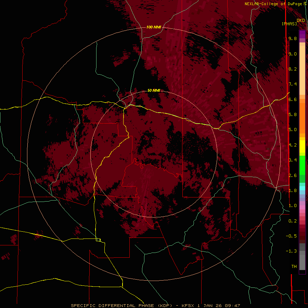Pick the cyan segment of the color bar
Image resolution: width=308 pixels, height=308 pixels.
(302, 188)
